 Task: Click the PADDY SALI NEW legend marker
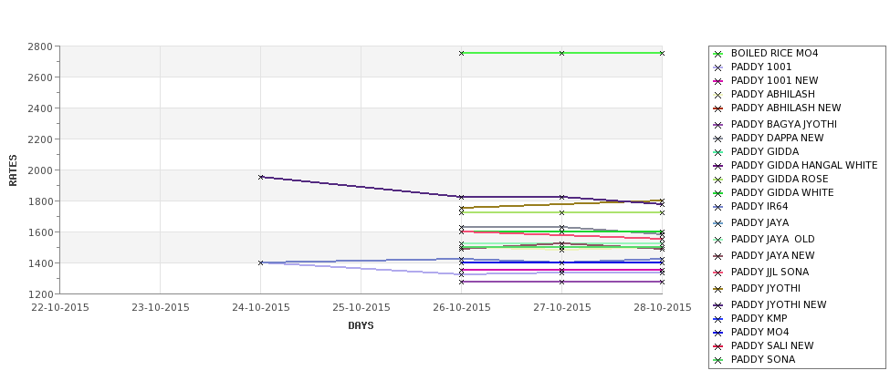point(718,346)
